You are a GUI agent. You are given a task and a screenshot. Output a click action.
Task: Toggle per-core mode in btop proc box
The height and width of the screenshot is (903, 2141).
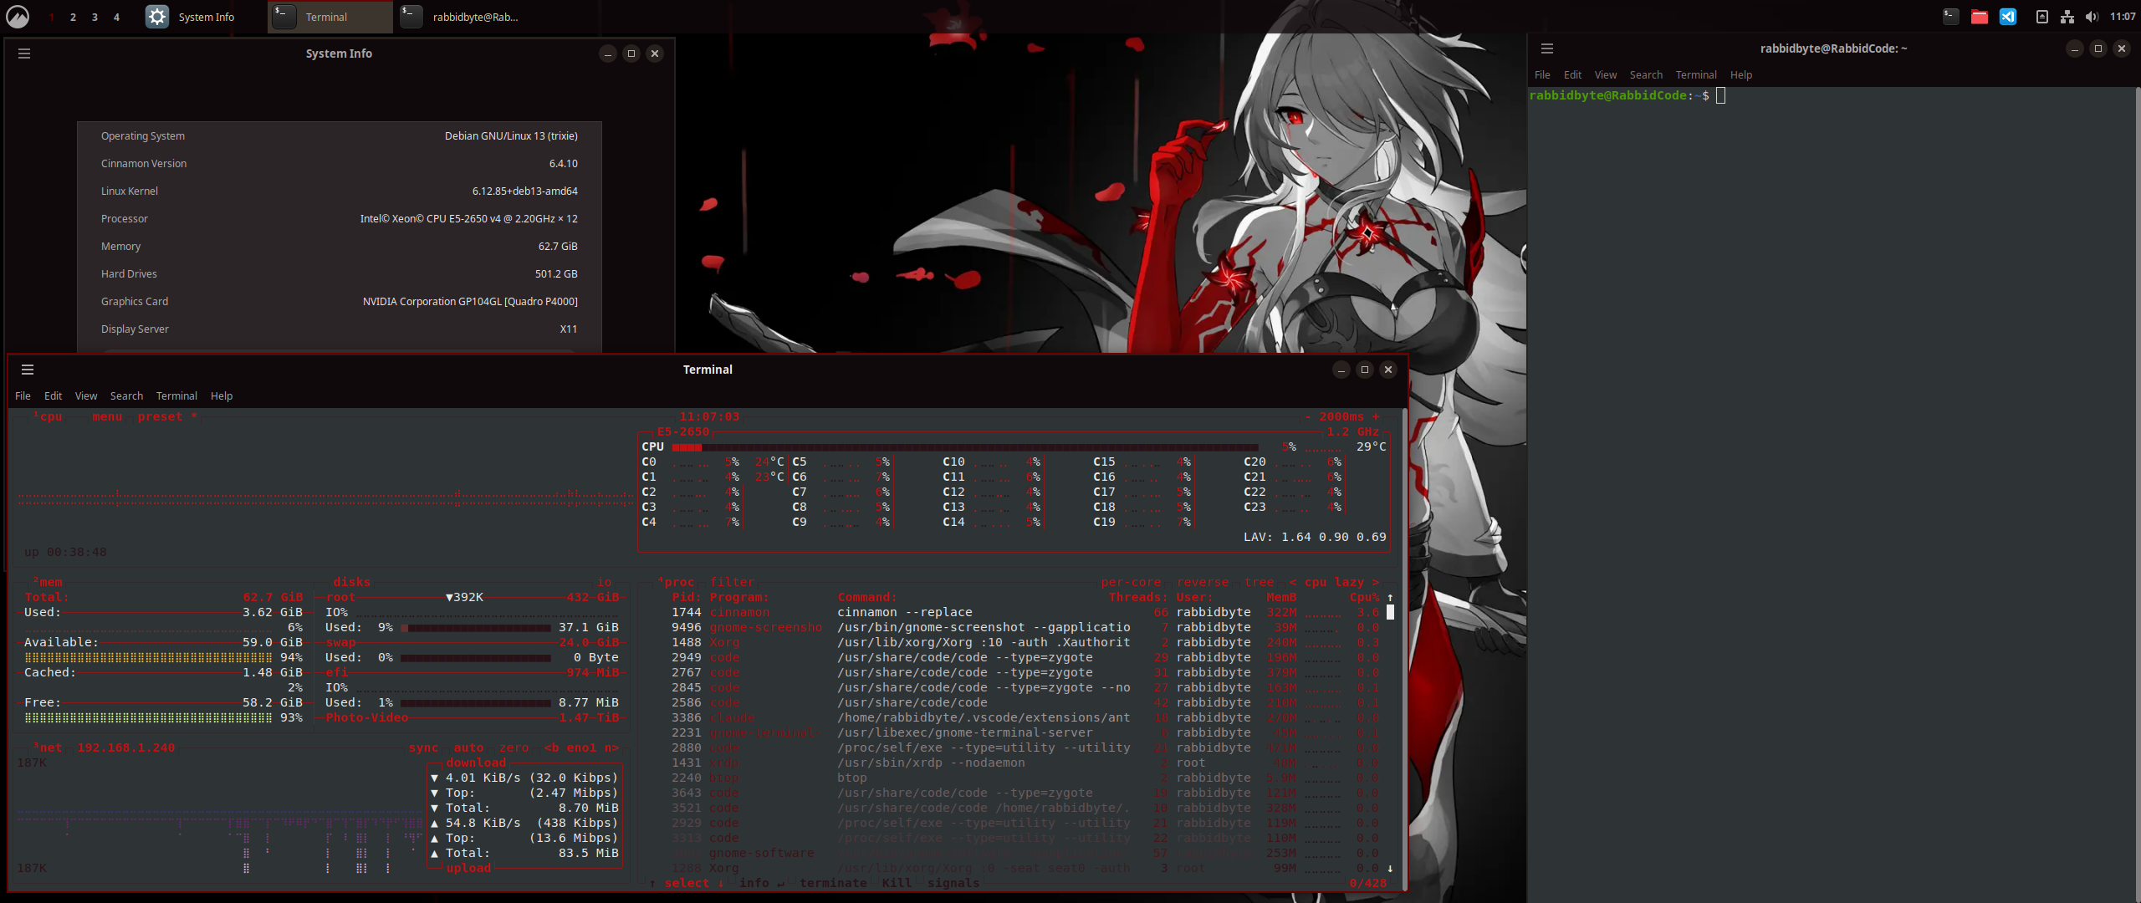(x=1131, y=582)
